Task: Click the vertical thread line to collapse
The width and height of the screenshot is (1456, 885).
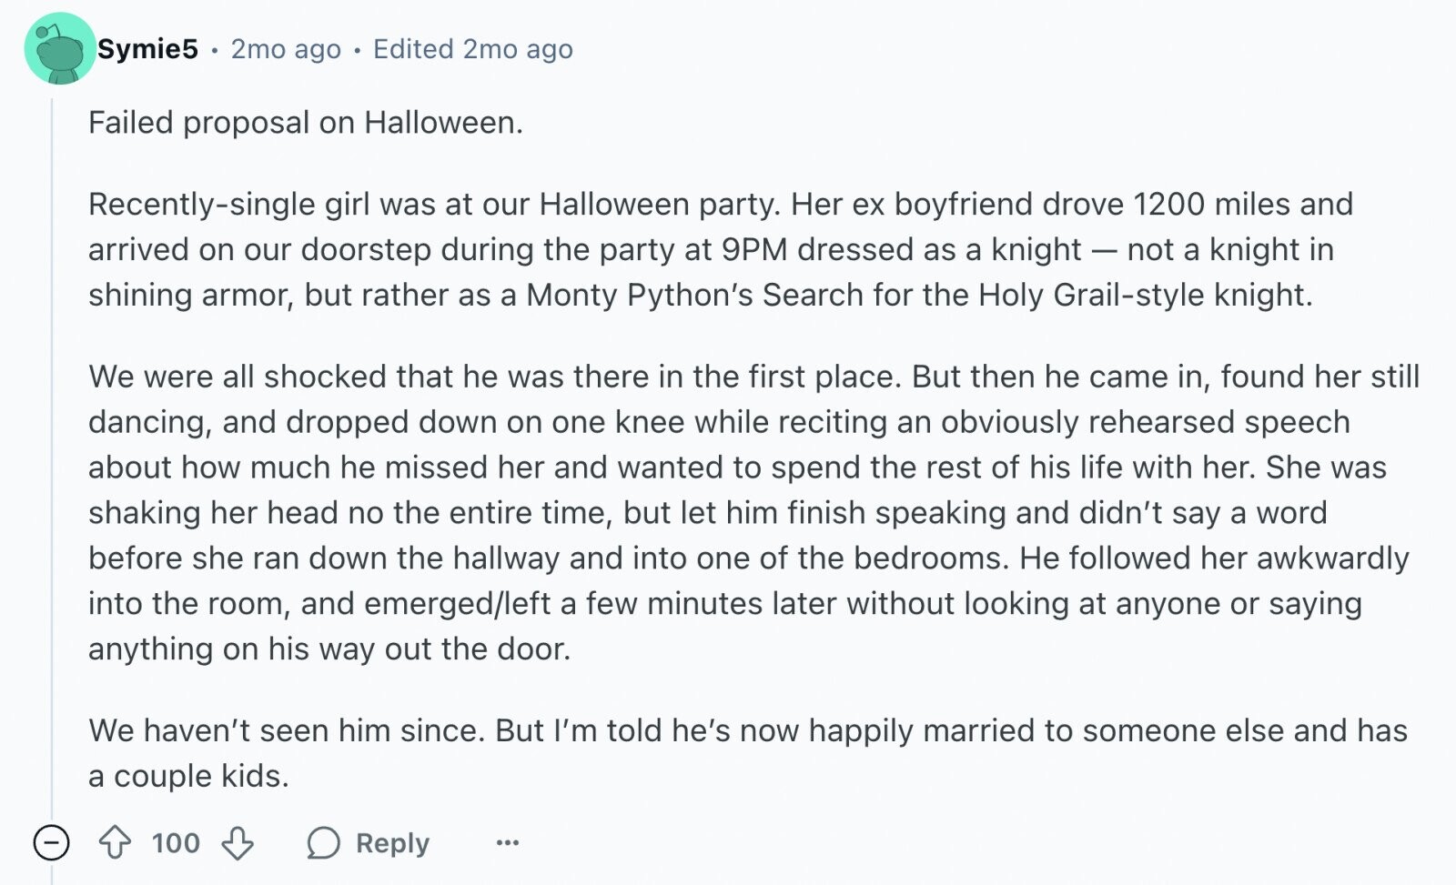Action: coord(52,455)
